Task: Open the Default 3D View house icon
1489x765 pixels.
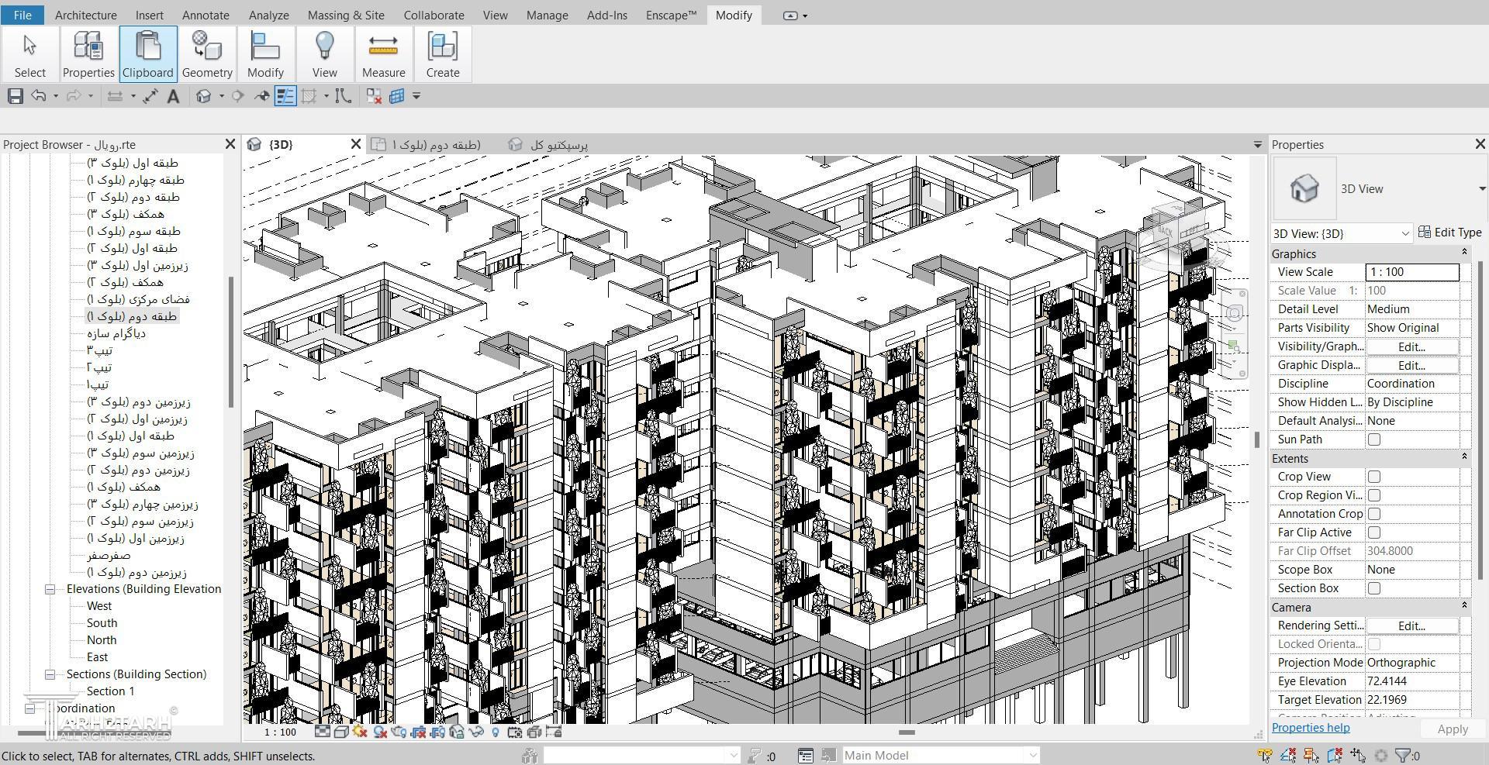Action: click(203, 96)
